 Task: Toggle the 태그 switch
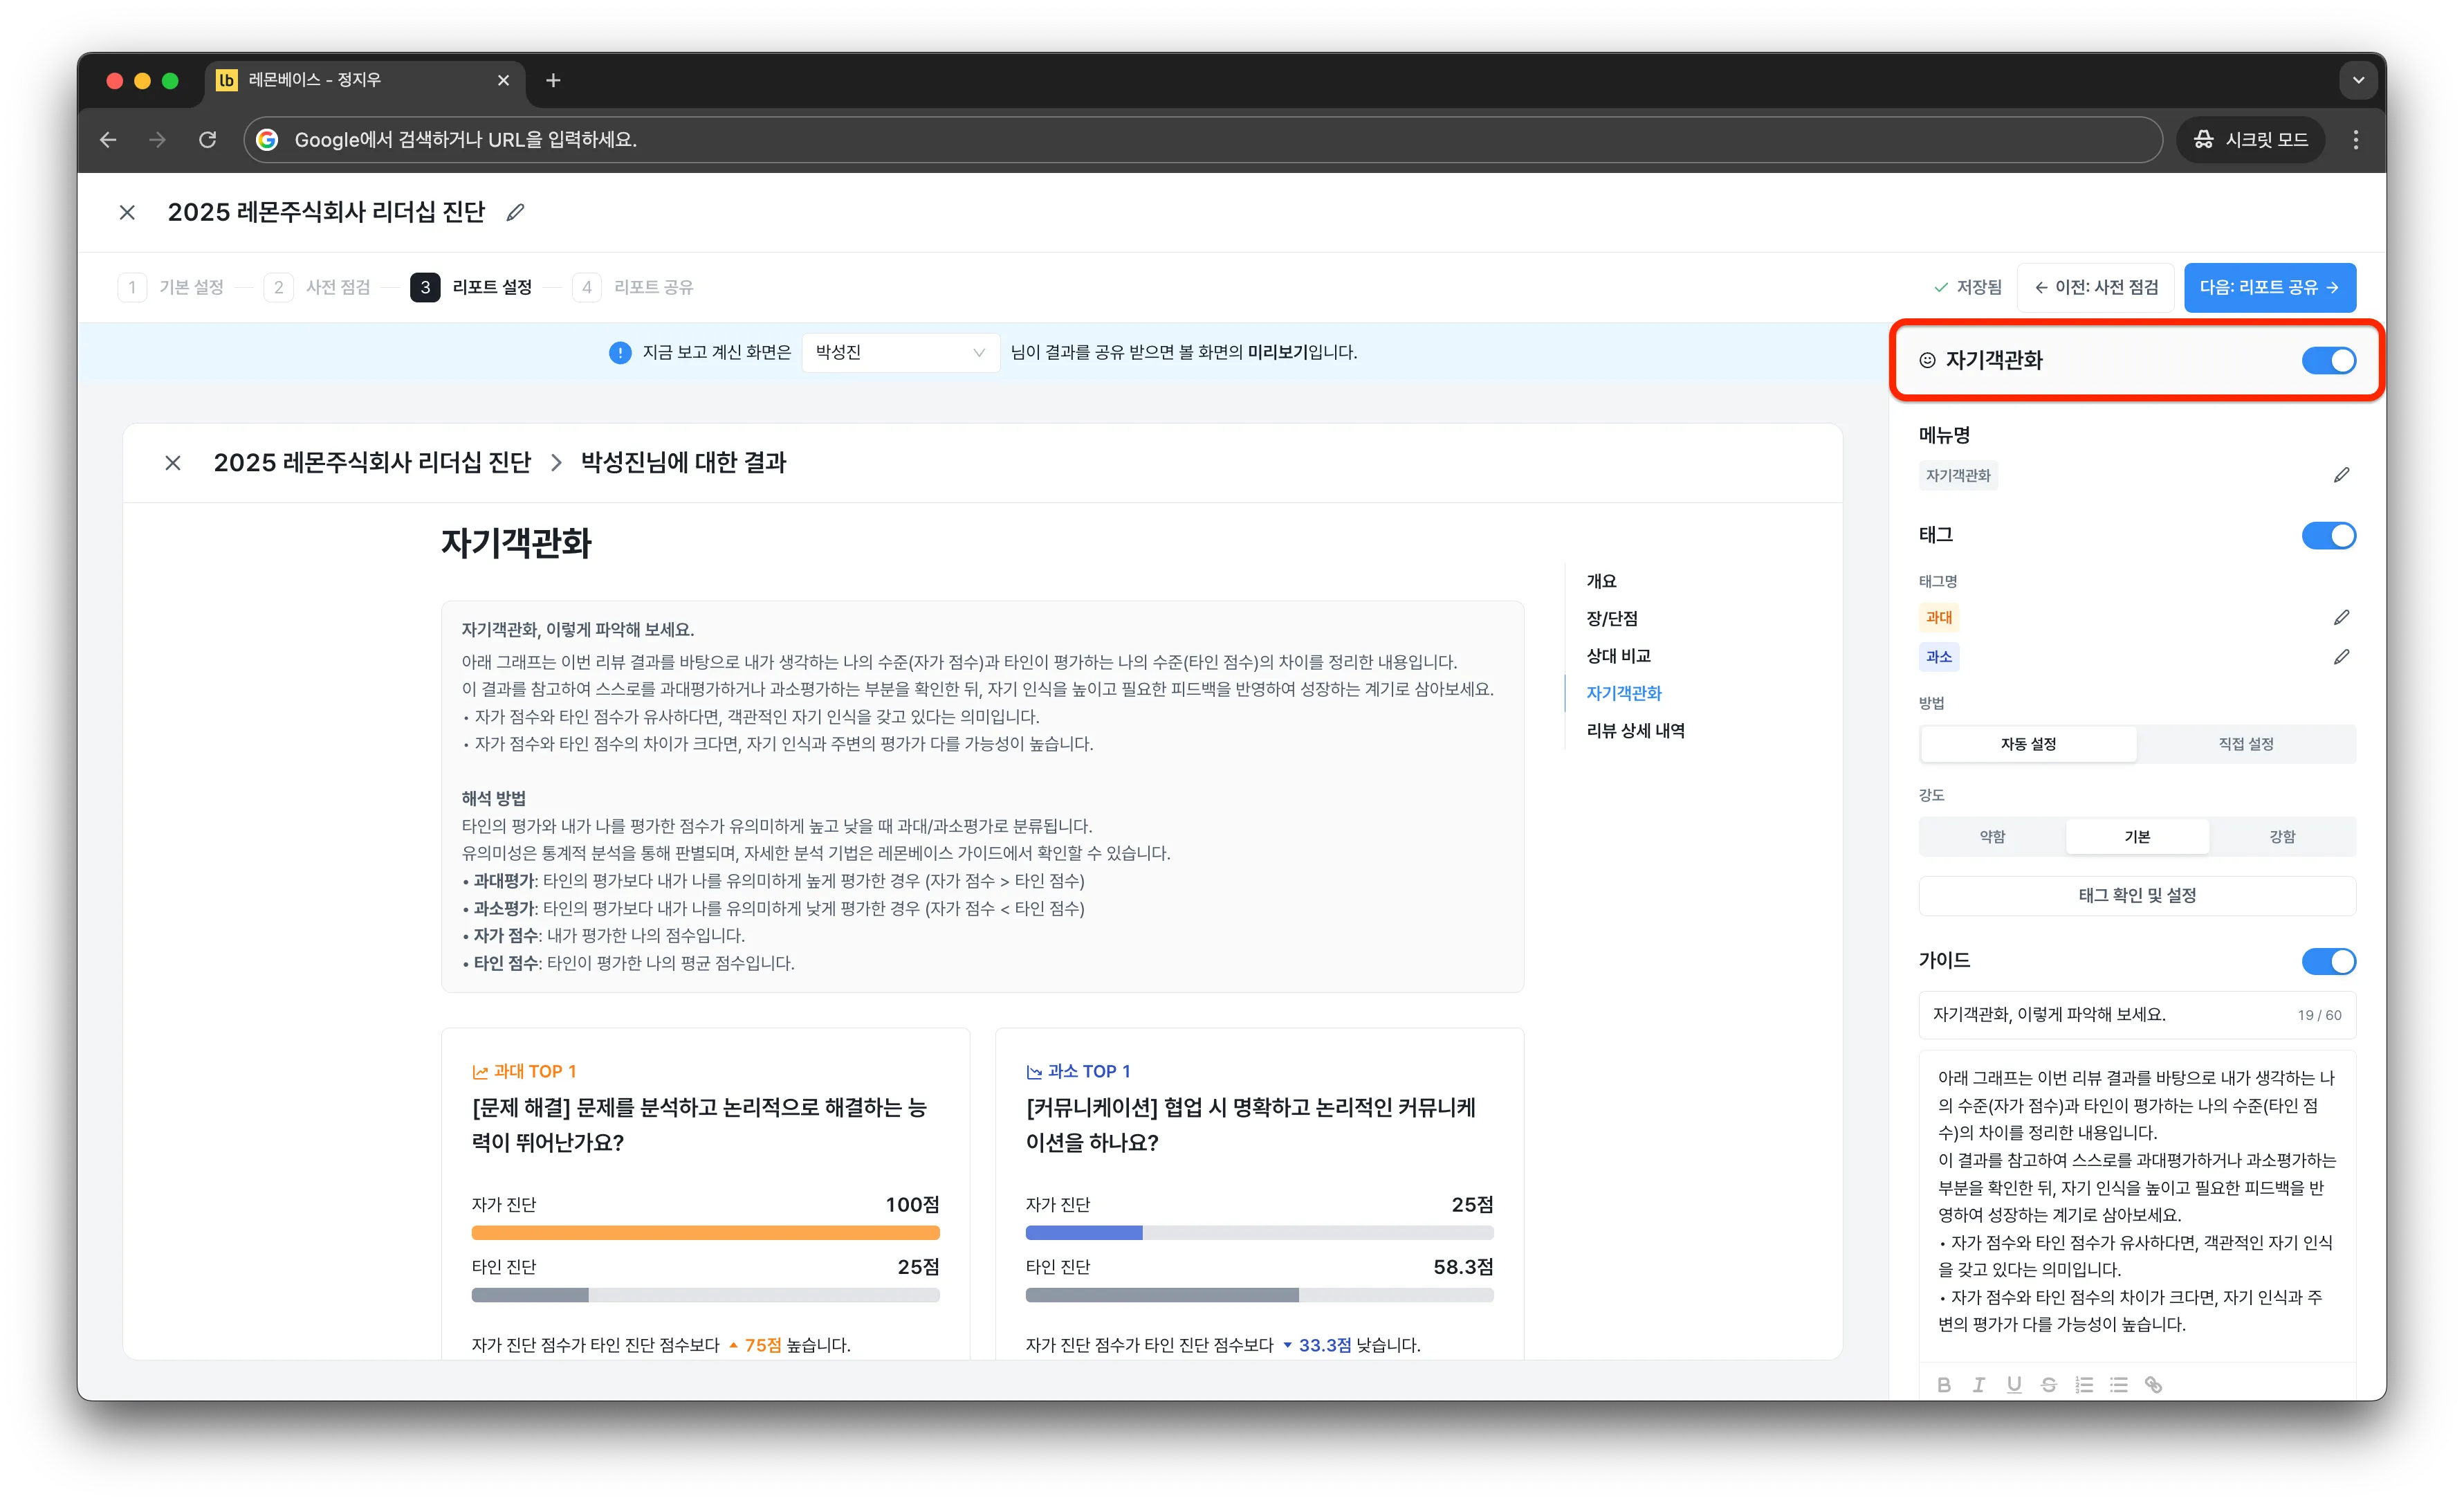tap(2328, 536)
